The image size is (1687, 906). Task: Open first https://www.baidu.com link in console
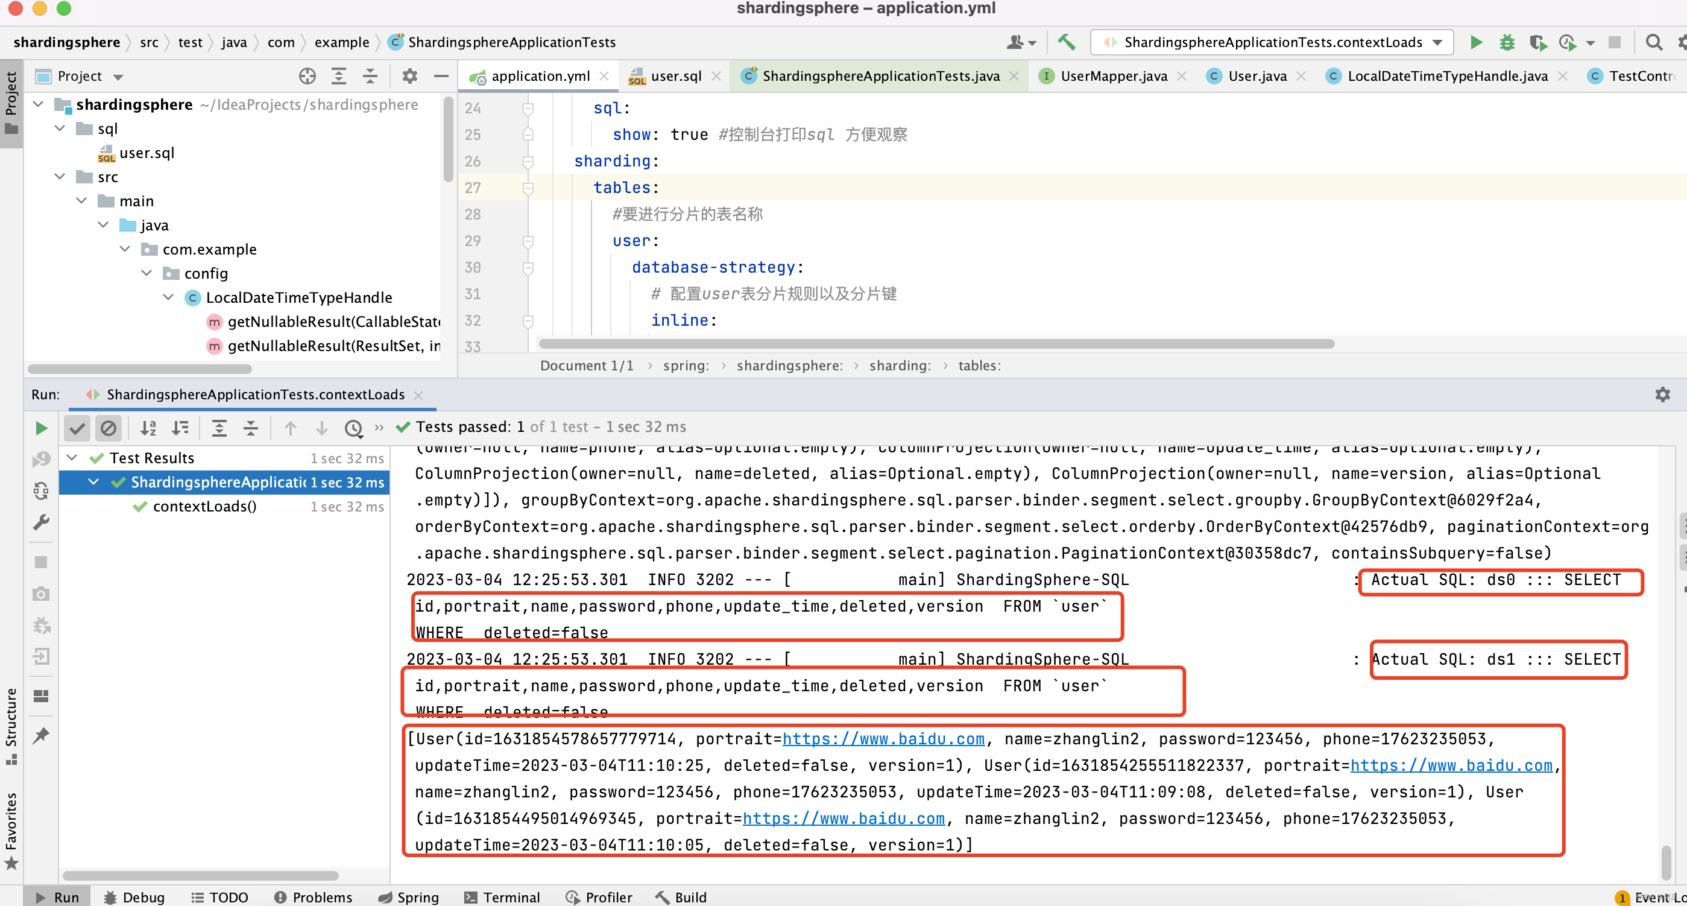tap(883, 739)
